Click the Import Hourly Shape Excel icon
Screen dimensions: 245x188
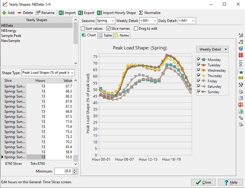99,13
